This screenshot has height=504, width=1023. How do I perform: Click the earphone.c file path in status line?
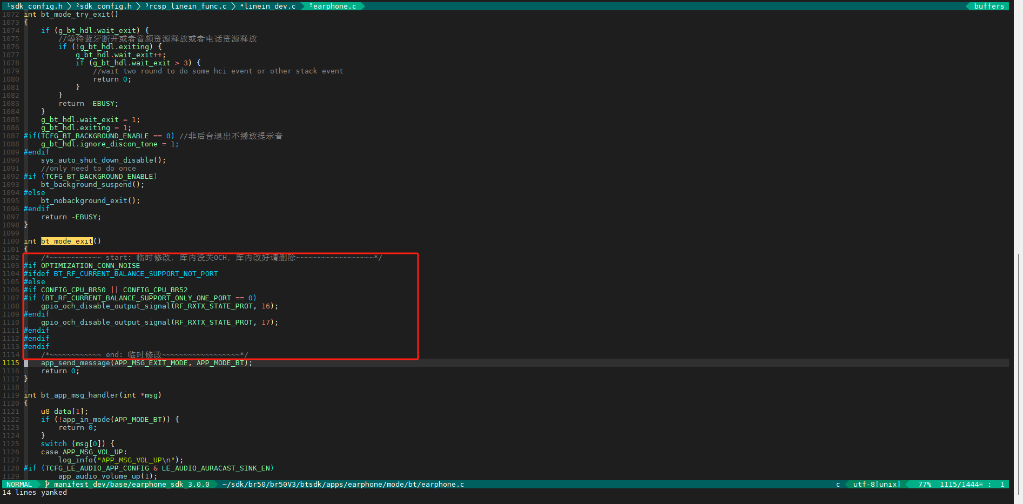(x=344, y=484)
